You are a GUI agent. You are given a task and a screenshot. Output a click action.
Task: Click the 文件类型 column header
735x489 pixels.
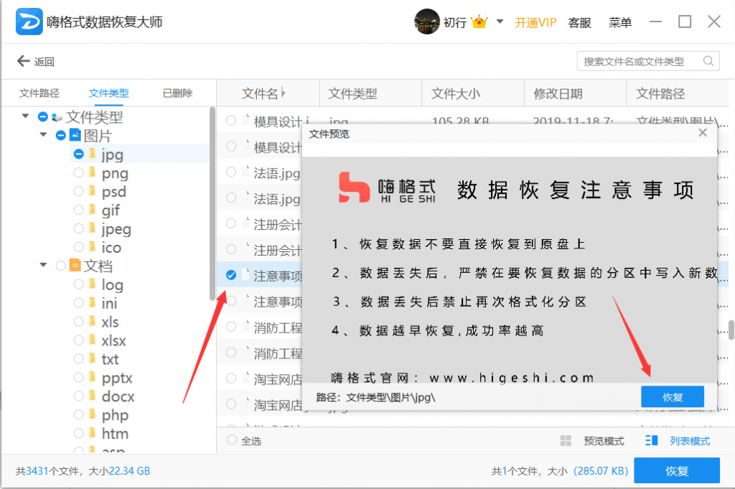coord(370,93)
